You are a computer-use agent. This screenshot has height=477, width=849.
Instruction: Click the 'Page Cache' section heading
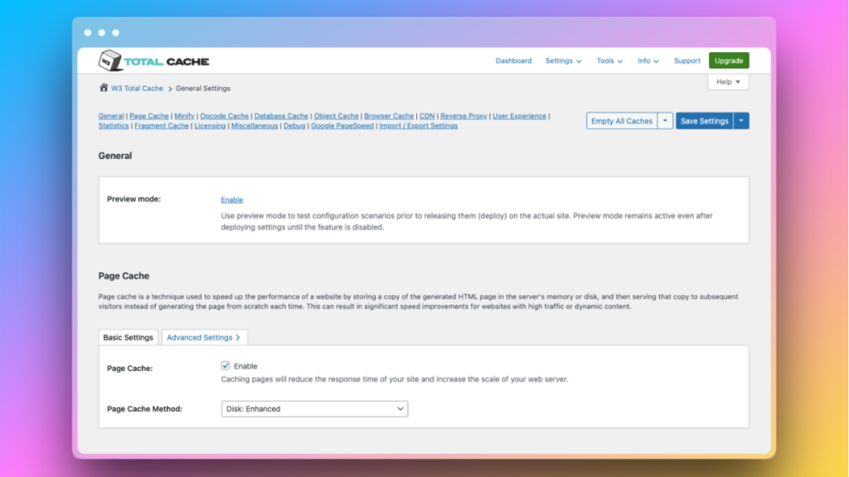(124, 276)
